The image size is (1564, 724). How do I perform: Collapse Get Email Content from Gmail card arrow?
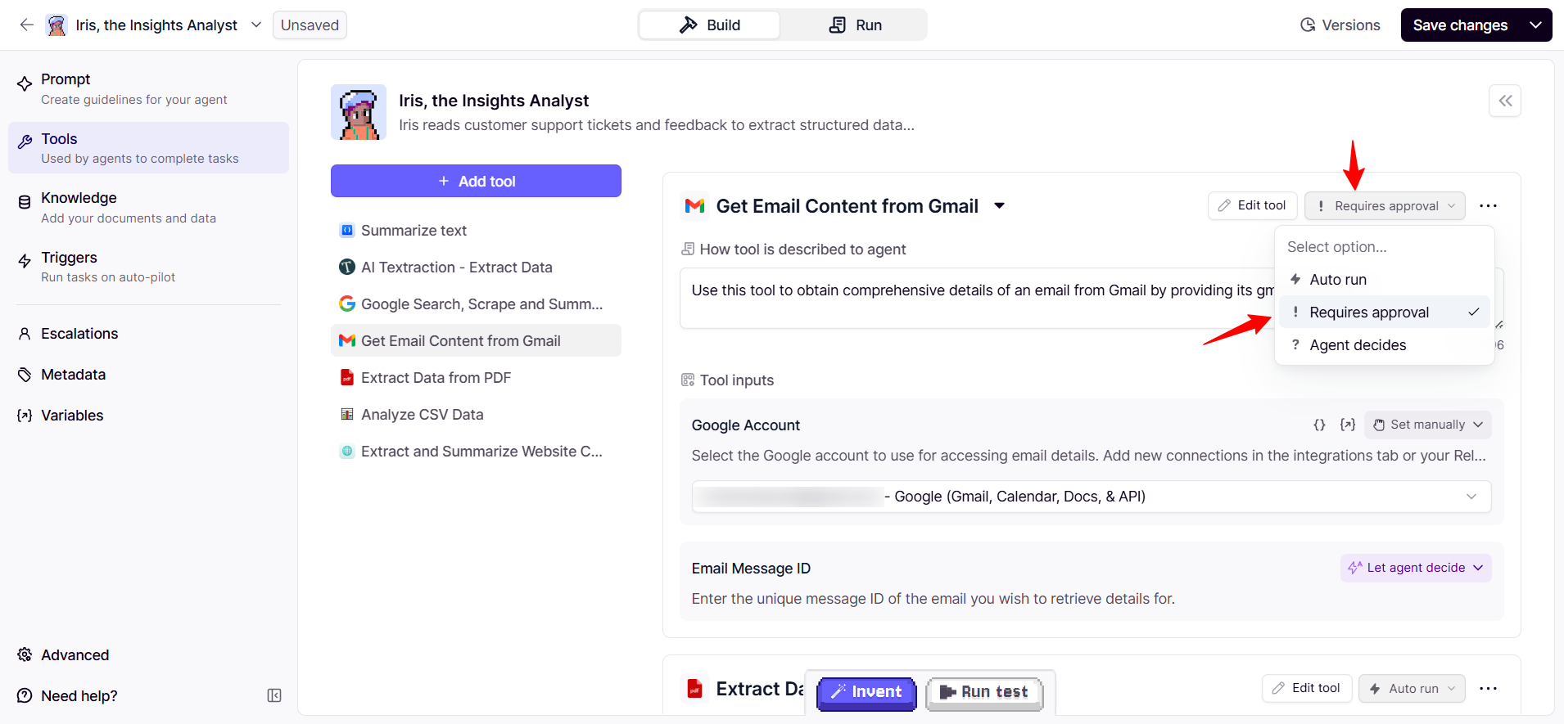click(x=999, y=206)
